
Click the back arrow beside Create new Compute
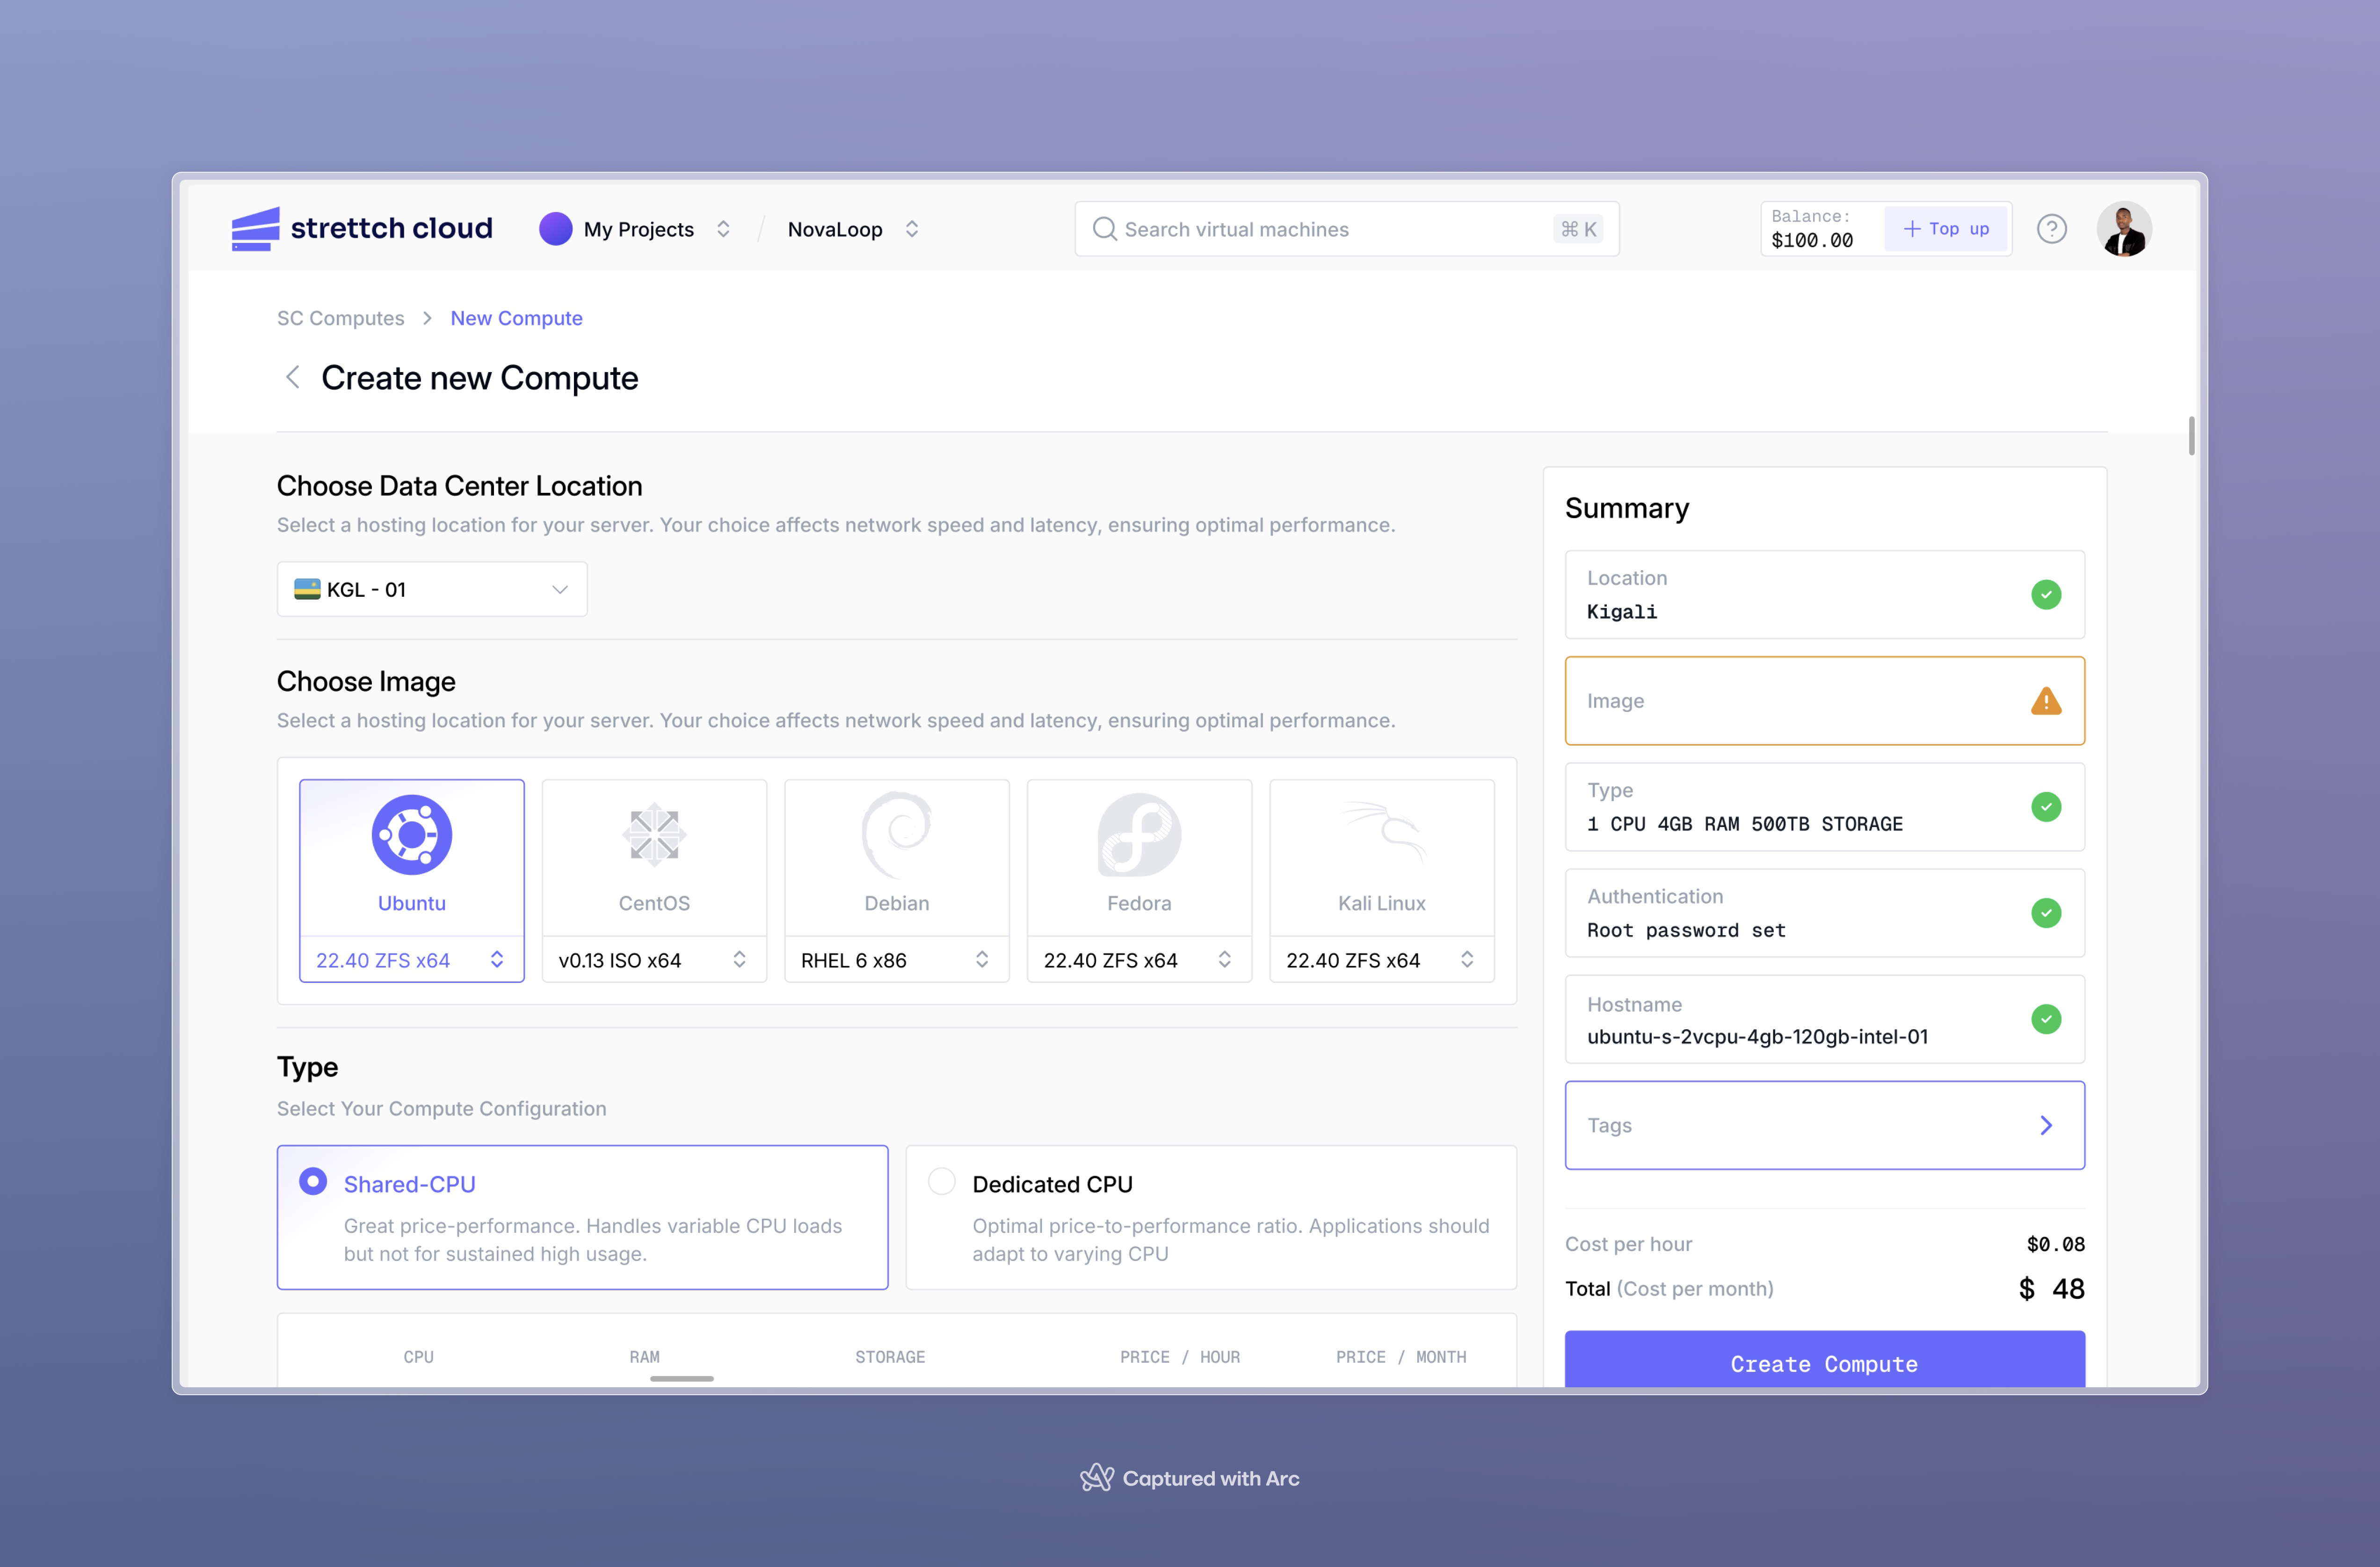coord(293,377)
